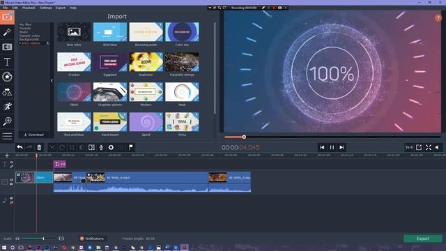Image resolution: width=446 pixels, height=251 pixels.
Task: Click the Rotate clip icon
Action: pyautogui.click(x=62, y=147)
